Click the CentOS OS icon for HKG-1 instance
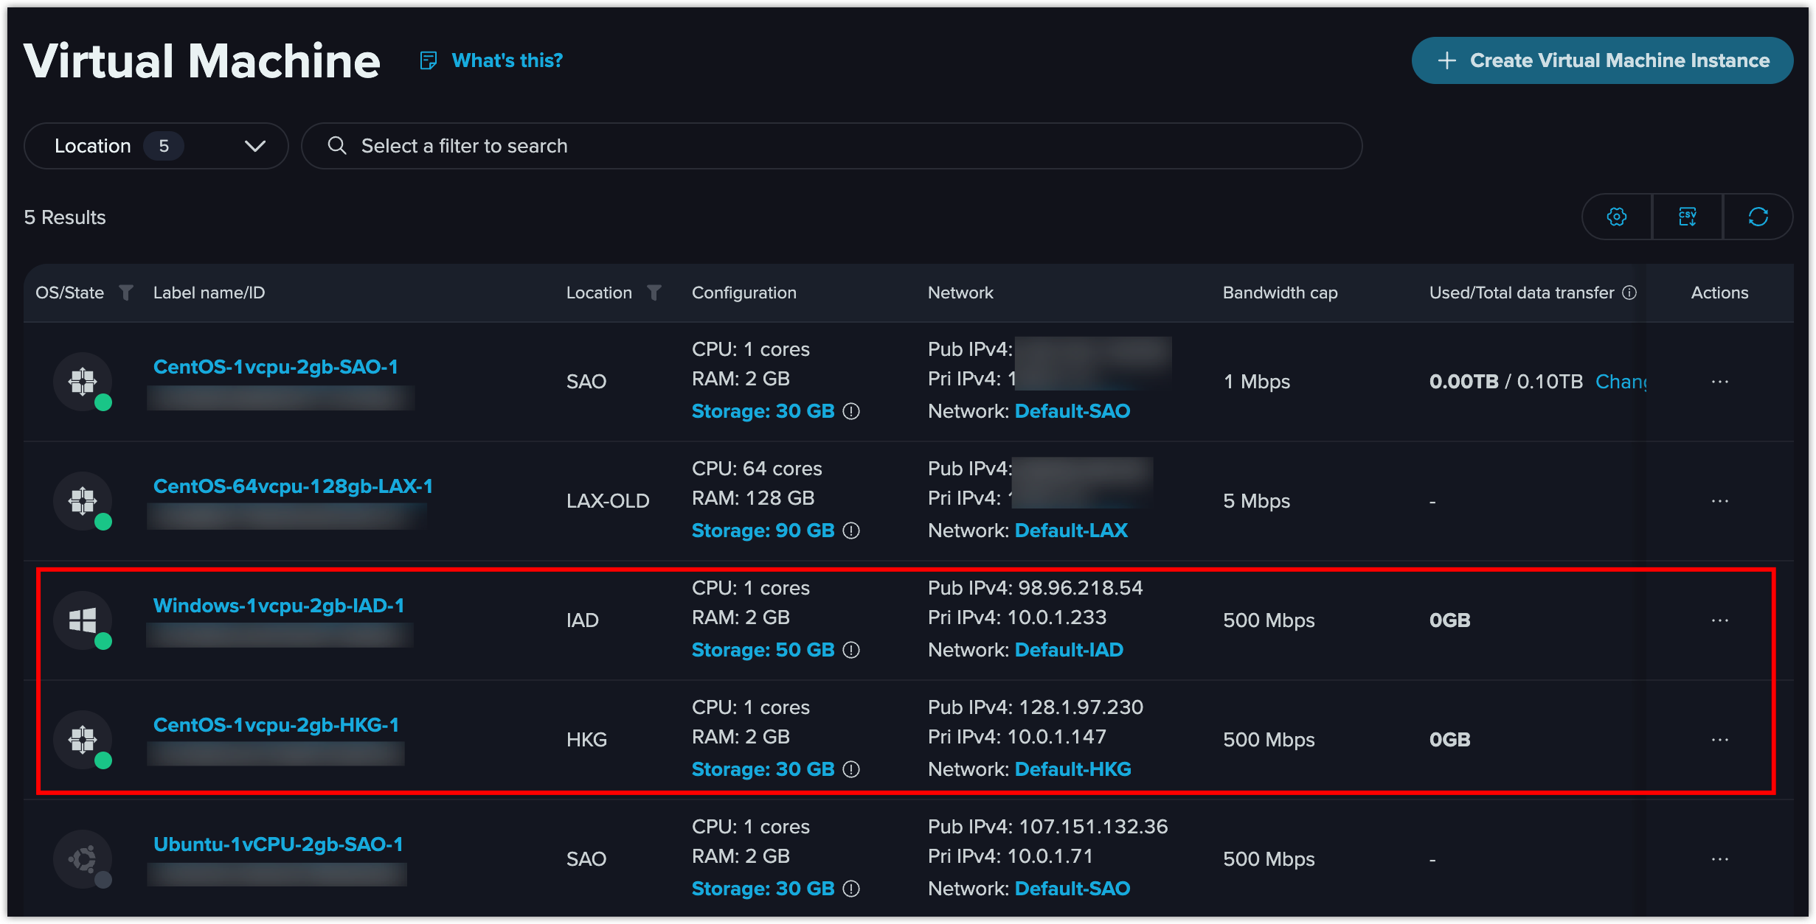The width and height of the screenshot is (1816, 924). 83,740
